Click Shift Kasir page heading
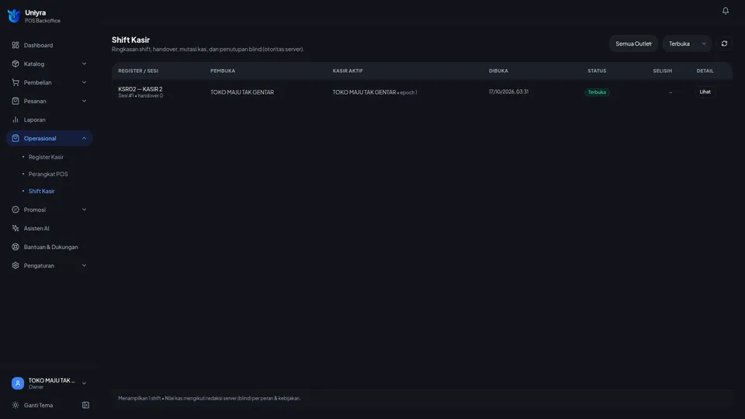 point(130,40)
